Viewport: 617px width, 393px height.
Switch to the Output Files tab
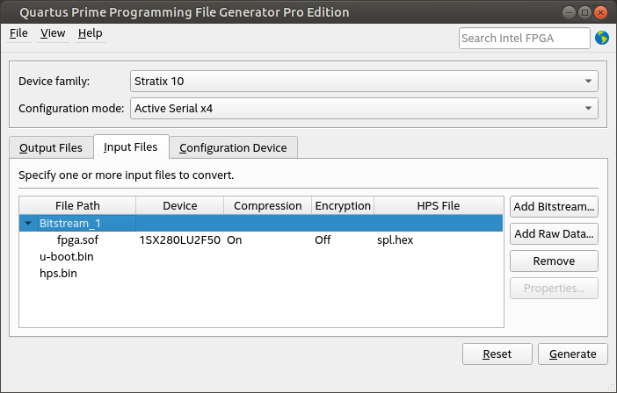(x=51, y=147)
